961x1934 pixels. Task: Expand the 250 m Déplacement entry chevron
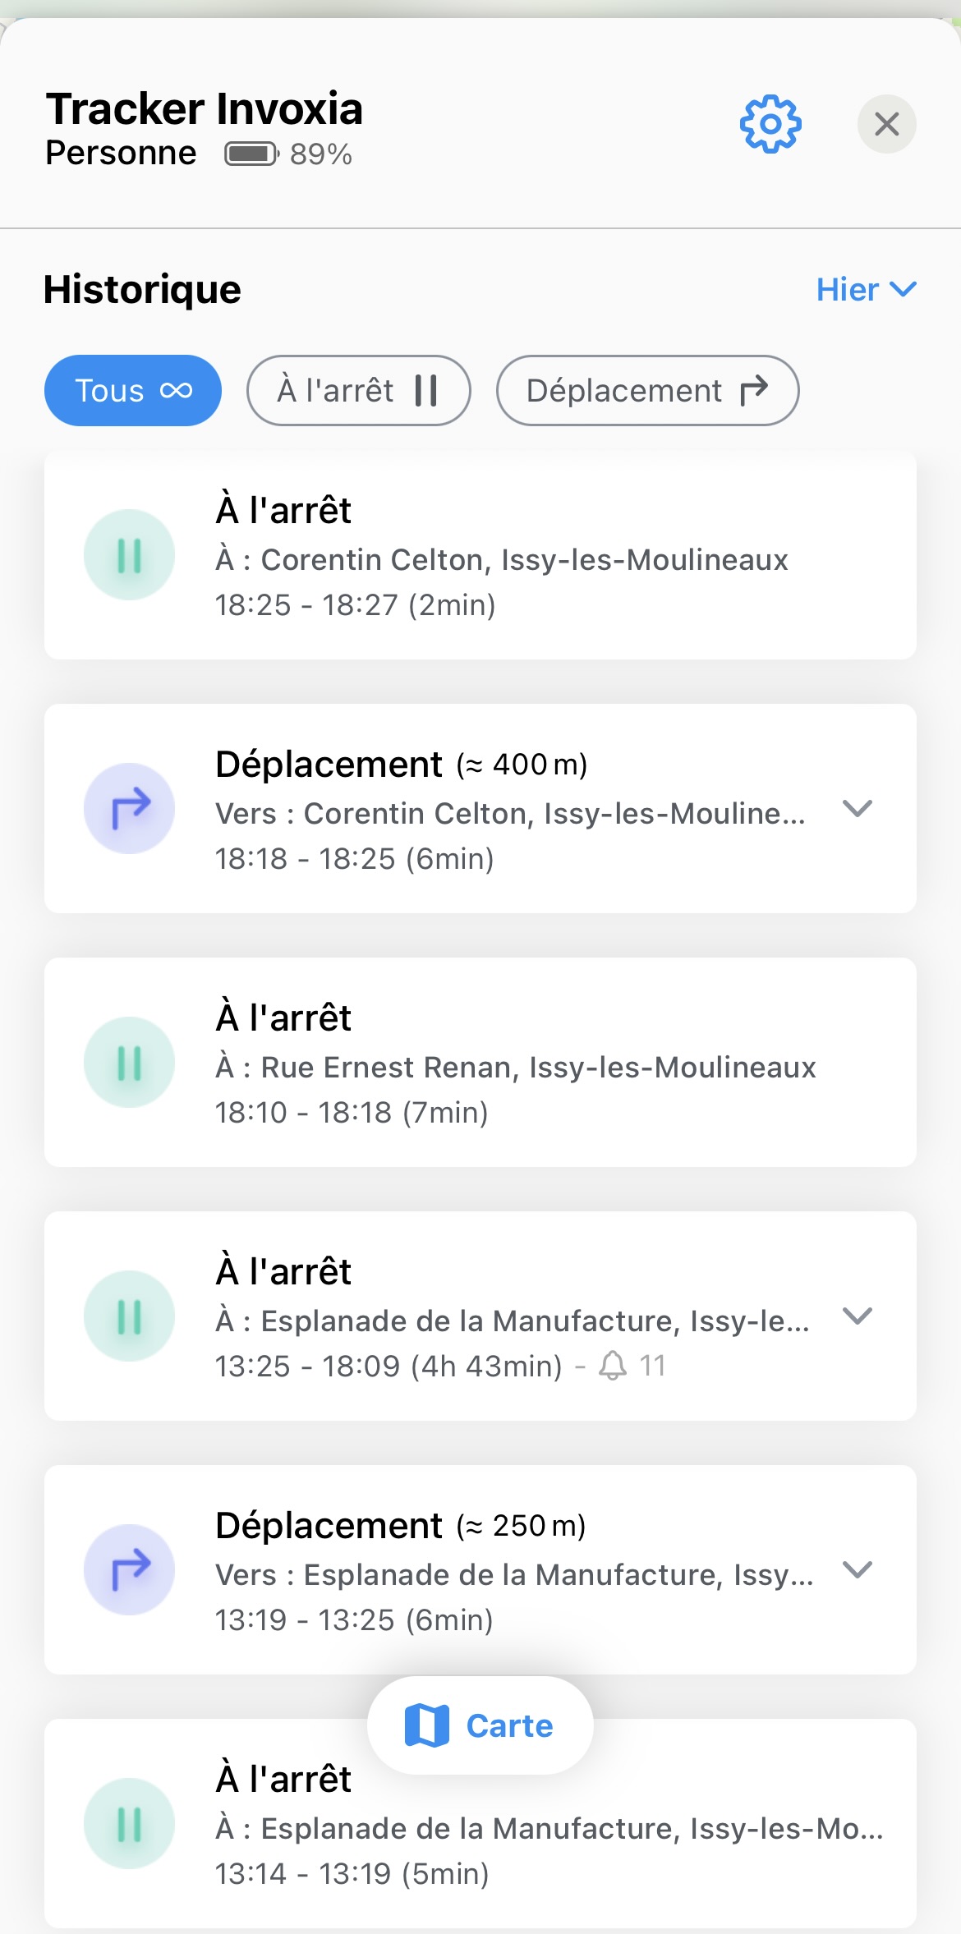pos(858,1570)
